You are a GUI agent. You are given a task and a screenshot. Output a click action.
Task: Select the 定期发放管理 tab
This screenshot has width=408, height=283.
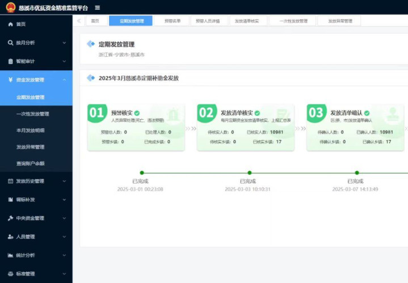(131, 21)
